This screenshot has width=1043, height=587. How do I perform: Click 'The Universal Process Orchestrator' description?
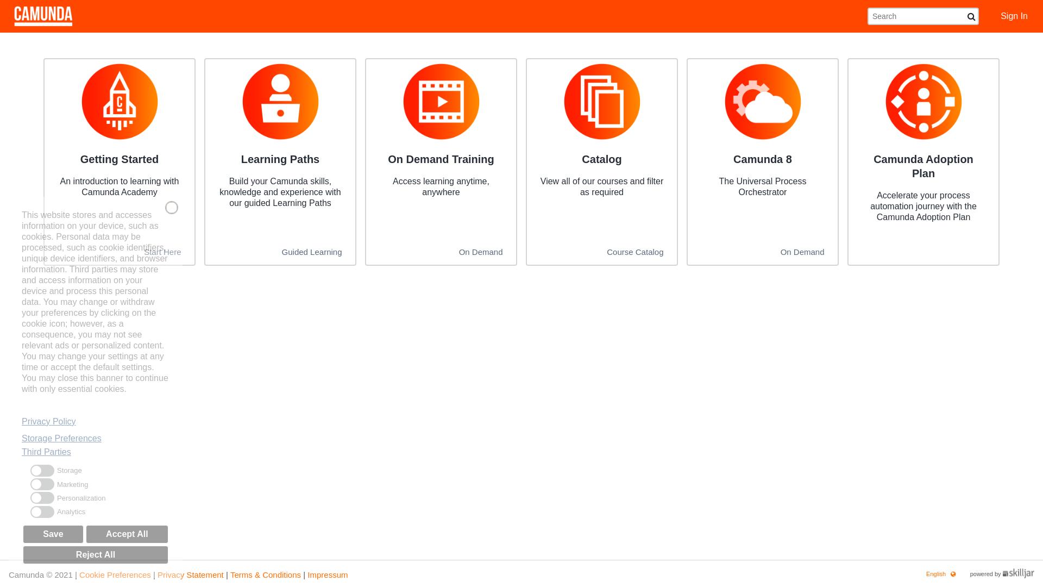pos(763,187)
